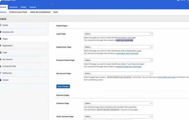Open the My Account Page dropdown
Viewport: 189px width, 120px height.
coord(118,73)
